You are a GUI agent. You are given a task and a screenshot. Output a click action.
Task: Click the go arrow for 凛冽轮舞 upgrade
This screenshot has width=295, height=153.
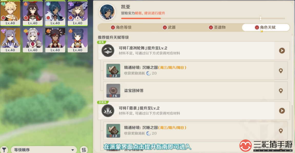pyautogui.click(x=282, y=50)
